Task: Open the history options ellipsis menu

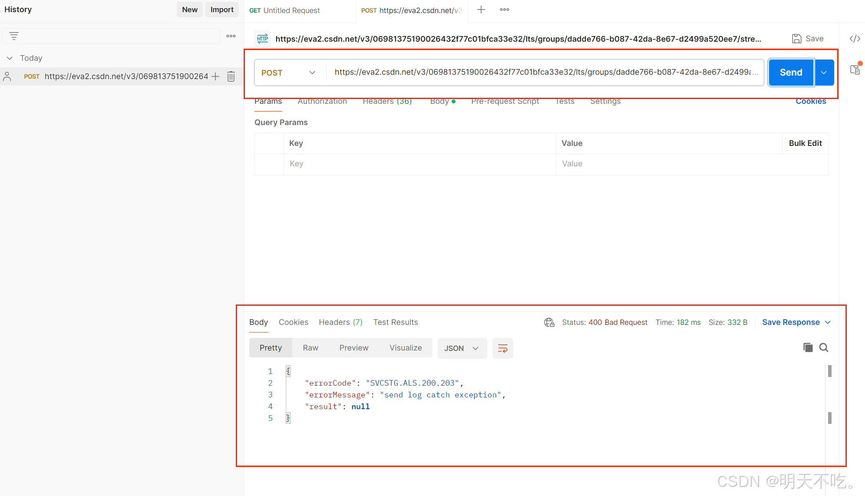Action: 231,36
